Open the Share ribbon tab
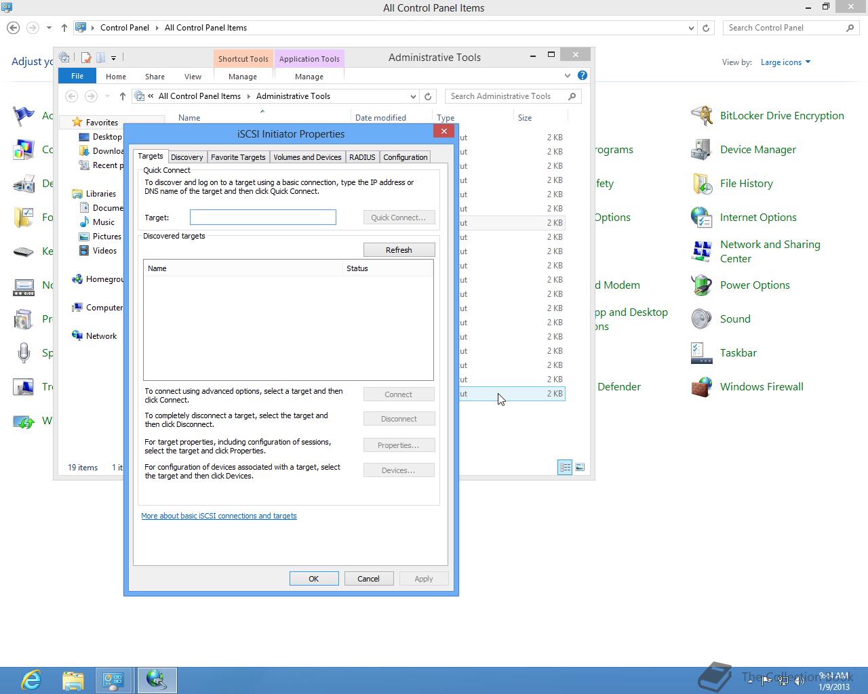This screenshot has width=868, height=694. point(155,77)
